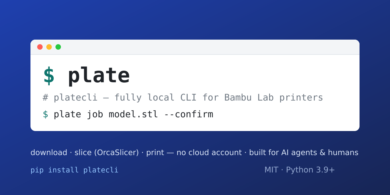Click 'print' in the tagline
This screenshot has width=390, height=195.
pyautogui.click(x=155, y=153)
